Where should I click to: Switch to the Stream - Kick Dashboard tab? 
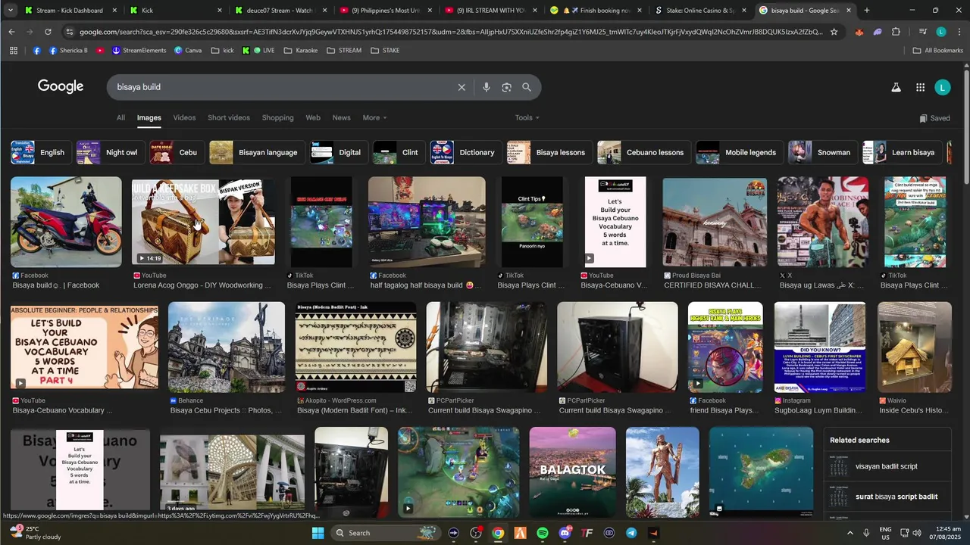pyautogui.click(x=70, y=11)
